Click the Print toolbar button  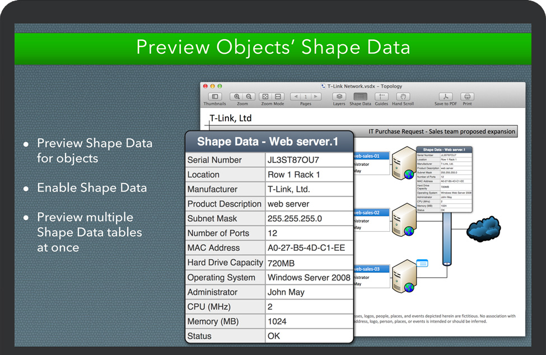click(x=467, y=97)
